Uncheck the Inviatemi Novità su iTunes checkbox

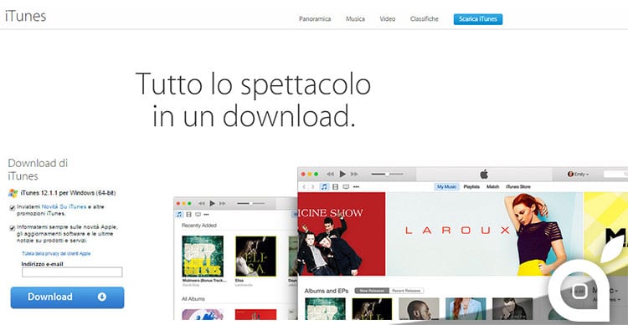pyautogui.click(x=13, y=208)
